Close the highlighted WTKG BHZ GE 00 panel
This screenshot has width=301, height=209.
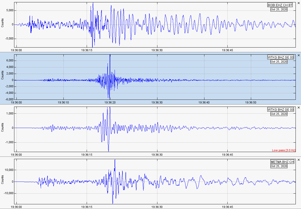pyautogui.click(x=299, y=55)
